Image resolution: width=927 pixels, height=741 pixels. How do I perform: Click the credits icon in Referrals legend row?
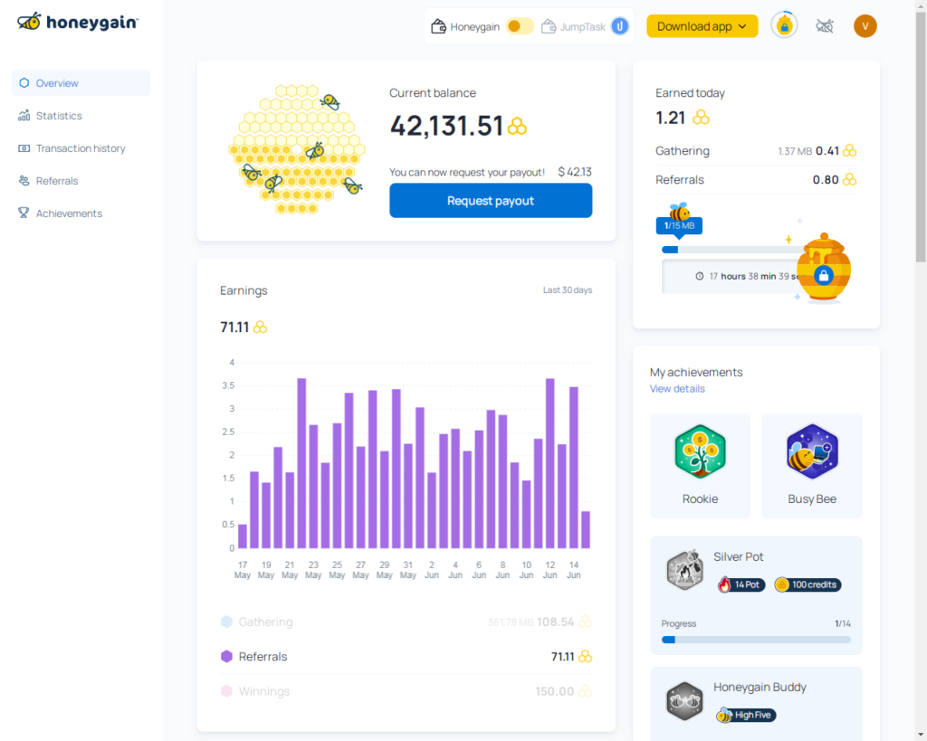pyautogui.click(x=586, y=657)
